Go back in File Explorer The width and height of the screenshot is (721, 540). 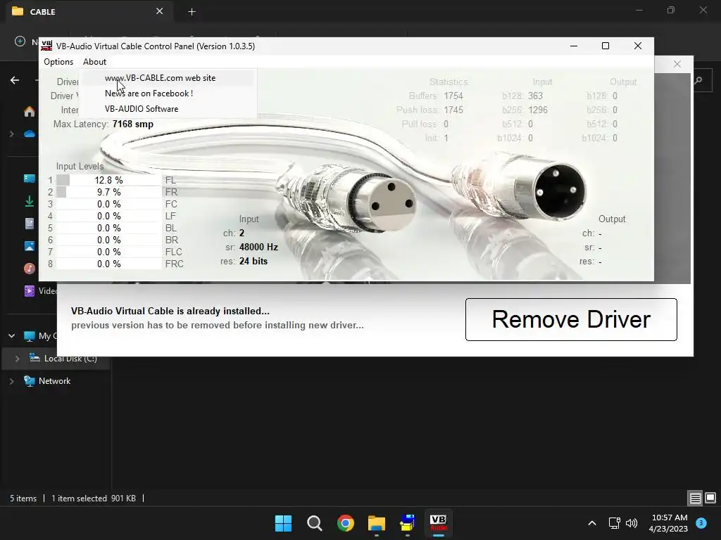coord(15,80)
